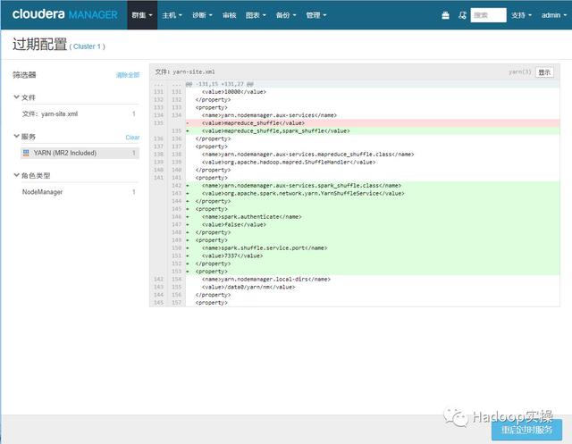Image resolution: width=572 pixels, height=444 pixels.
Task: Click the YARN service icon in filter
Action: coord(26,153)
